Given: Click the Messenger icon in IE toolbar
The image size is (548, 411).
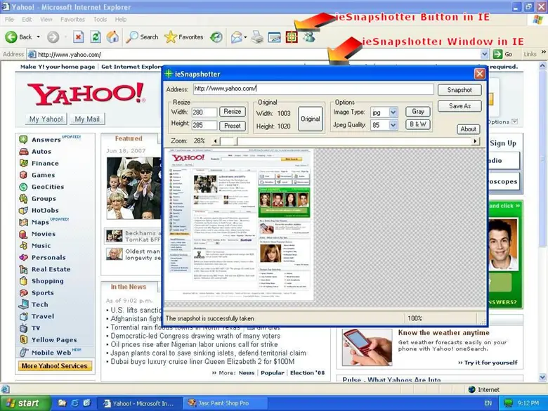Looking at the screenshot, I should click(x=309, y=37).
